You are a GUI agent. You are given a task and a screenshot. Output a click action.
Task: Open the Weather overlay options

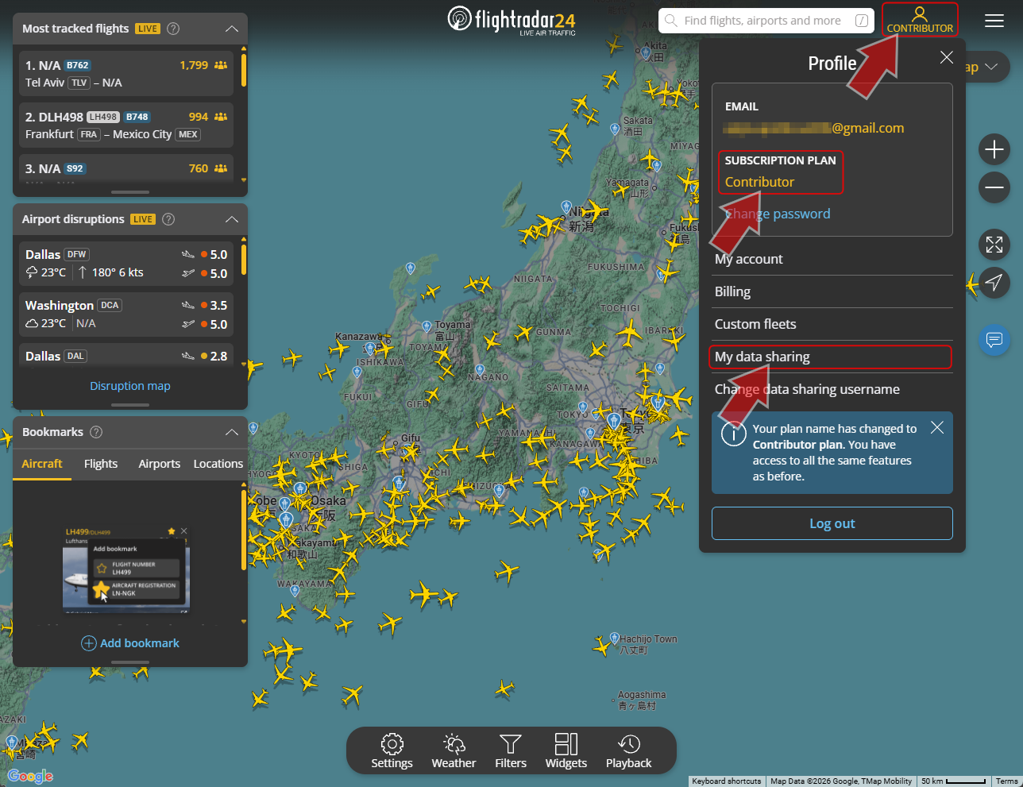[454, 751]
